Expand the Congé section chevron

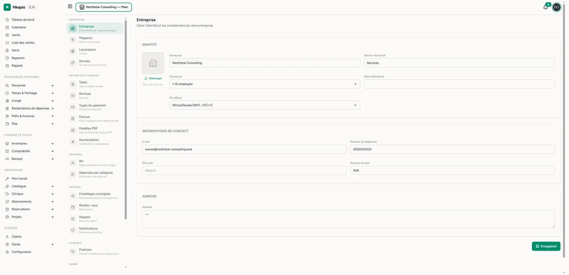(53, 101)
